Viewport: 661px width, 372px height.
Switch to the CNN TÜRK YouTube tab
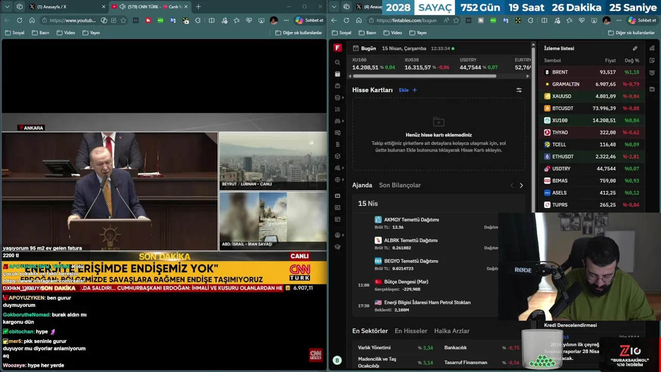pos(150,7)
